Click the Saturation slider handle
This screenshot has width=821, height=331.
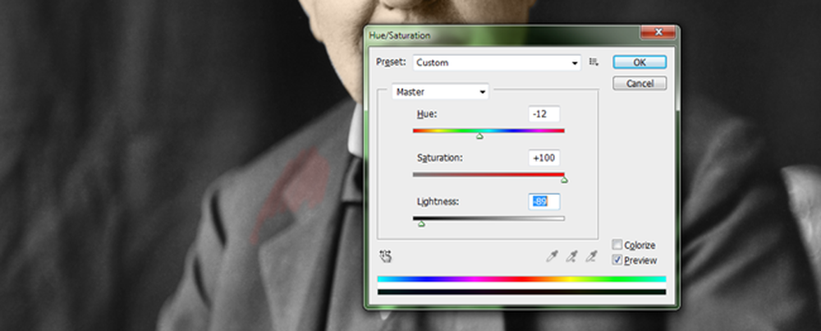(564, 180)
